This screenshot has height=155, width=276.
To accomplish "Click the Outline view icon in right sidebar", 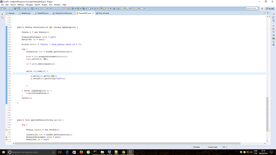I will [274, 18].
